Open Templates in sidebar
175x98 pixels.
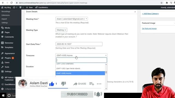(x=9, y=47)
